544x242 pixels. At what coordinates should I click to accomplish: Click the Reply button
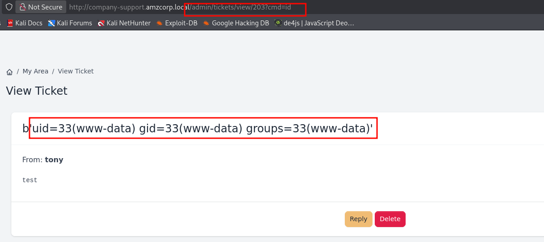point(358,219)
